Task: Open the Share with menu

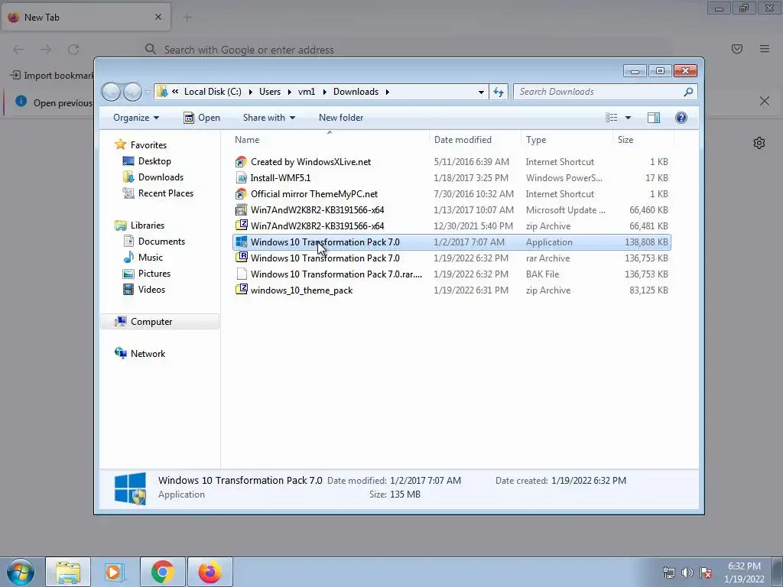Action: 268,118
